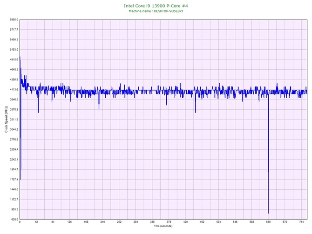
Task: Select the 3311.5 clock speed label
Action: pyautogui.click(x=14, y=120)
